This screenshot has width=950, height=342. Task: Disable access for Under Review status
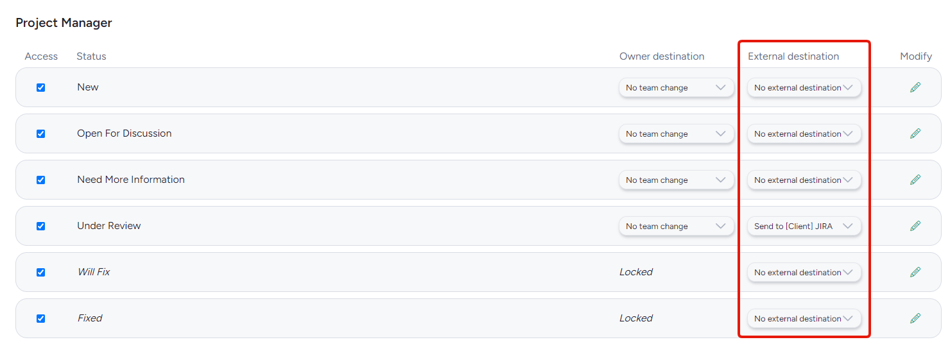coord(41,226)
